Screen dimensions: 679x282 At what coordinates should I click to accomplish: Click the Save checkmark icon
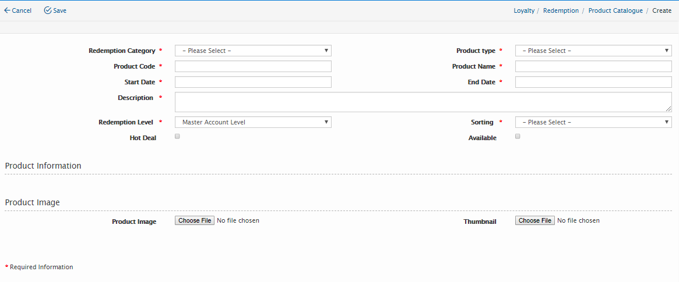point(48,10)
